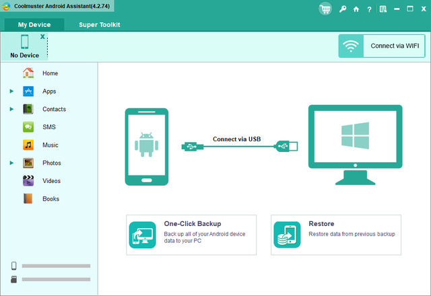Go to Books in the sidebar

click(51, 198)
